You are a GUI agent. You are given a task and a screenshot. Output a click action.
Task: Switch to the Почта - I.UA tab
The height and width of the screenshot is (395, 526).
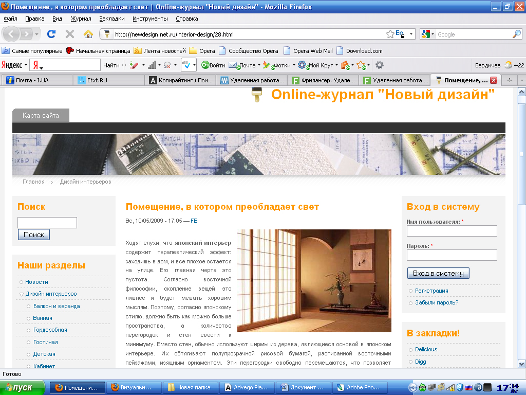tap(36, 80)
